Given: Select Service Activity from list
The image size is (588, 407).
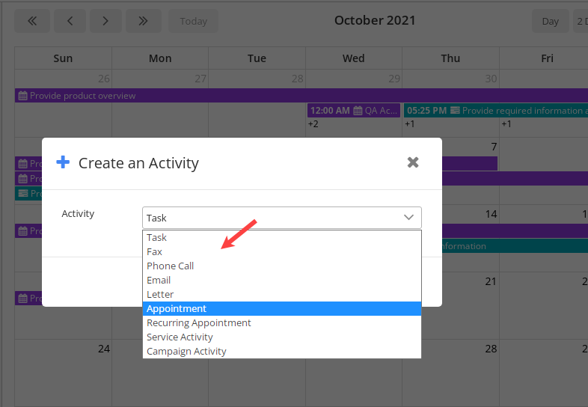Looking at the screenshot, I should tap(180, 337).
